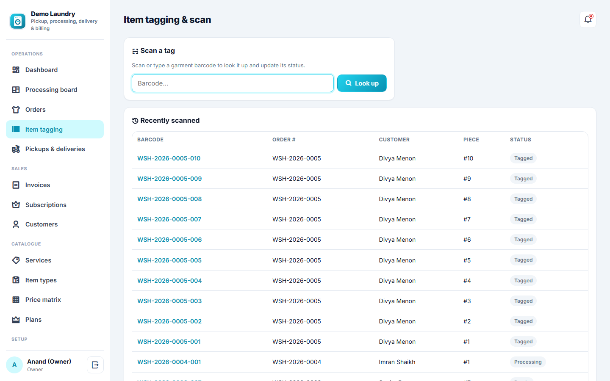610x381 pixels.
Task: Go to Processing board
Action: click(x=55, y=90)
